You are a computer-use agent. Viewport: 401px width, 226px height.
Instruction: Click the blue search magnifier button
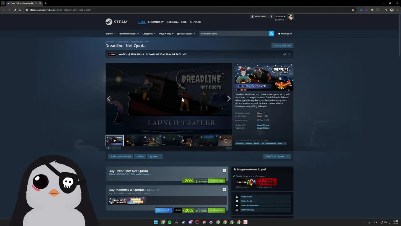point(271,34)
